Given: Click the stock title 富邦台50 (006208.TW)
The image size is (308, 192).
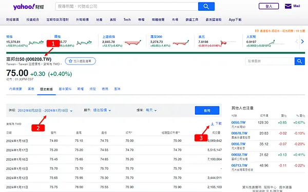Looking at the screenshot, I should 29,59.
